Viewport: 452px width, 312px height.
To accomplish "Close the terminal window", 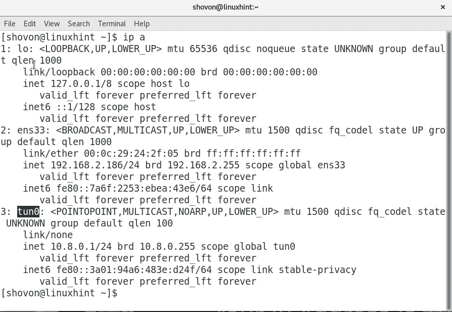I will click(443, 7).
